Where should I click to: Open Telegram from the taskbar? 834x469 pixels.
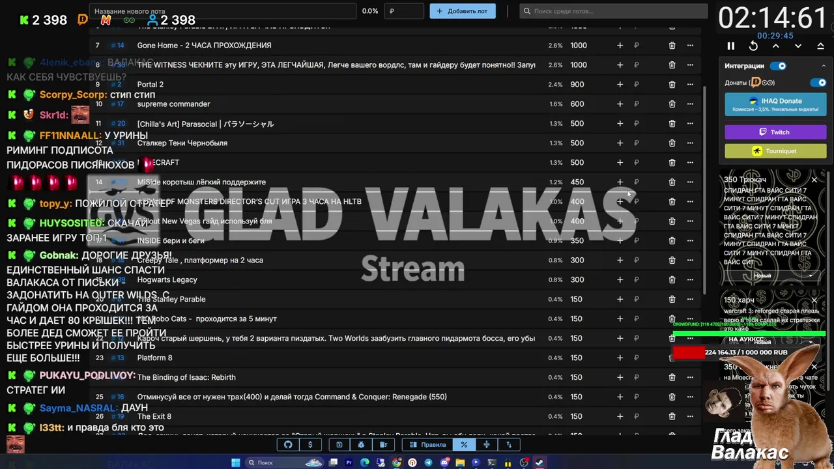pos(428,462)
